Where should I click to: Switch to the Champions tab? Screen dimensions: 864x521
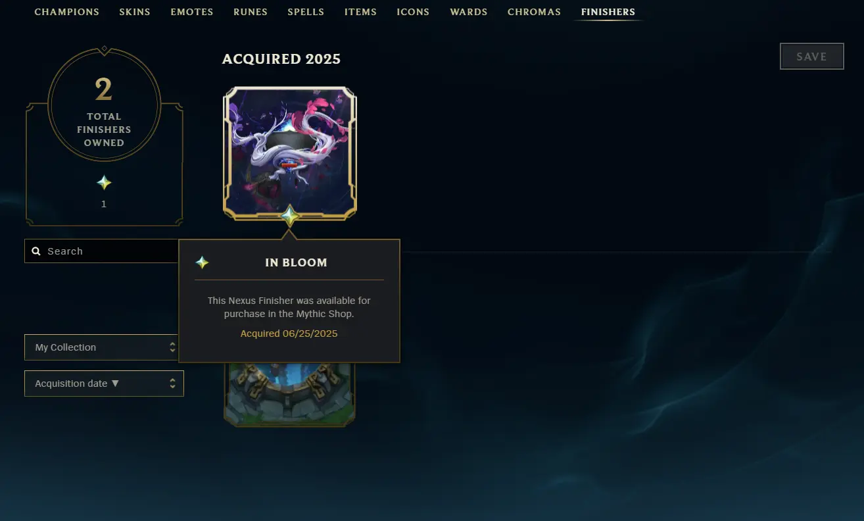(67, 12)
